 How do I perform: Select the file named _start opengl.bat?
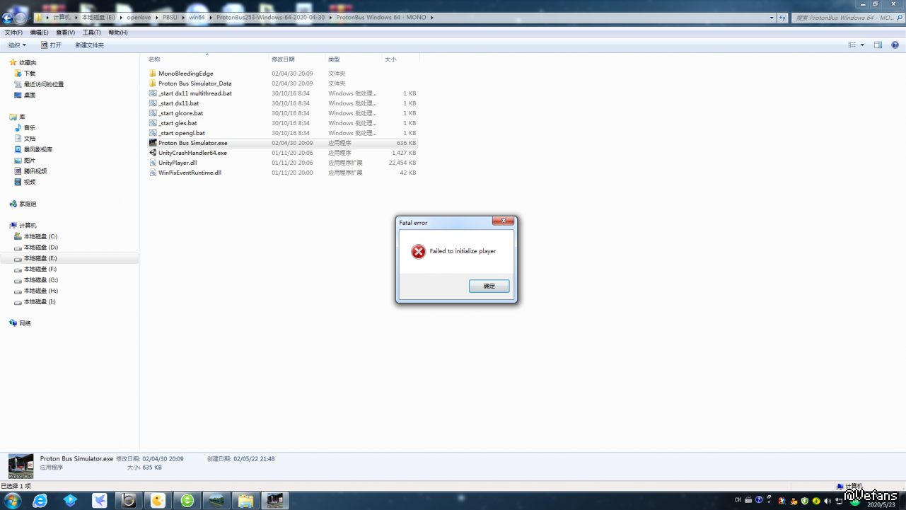click(182, 133)
